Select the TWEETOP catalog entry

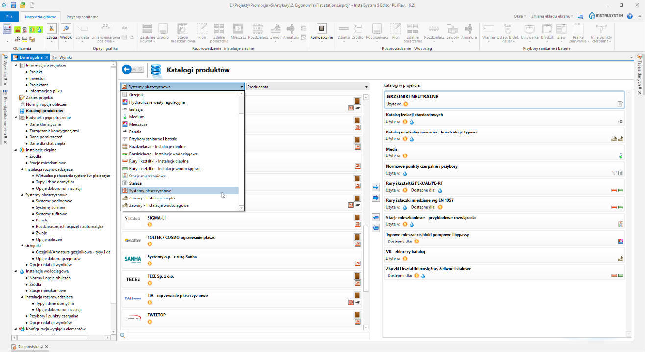(242, 318)
